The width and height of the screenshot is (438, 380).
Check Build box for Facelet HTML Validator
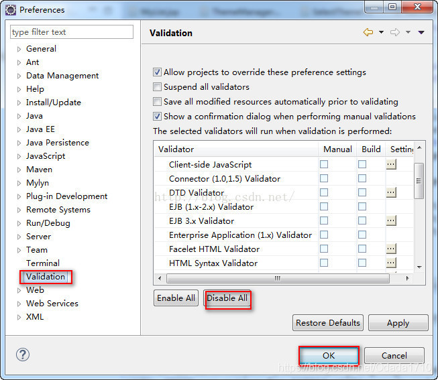pyautogui.click(x=362, y=249)
